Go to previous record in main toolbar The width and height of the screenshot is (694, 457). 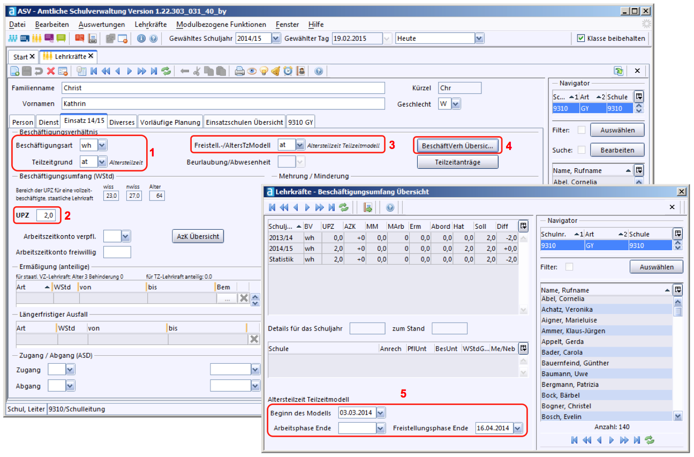tap(117, 71)
